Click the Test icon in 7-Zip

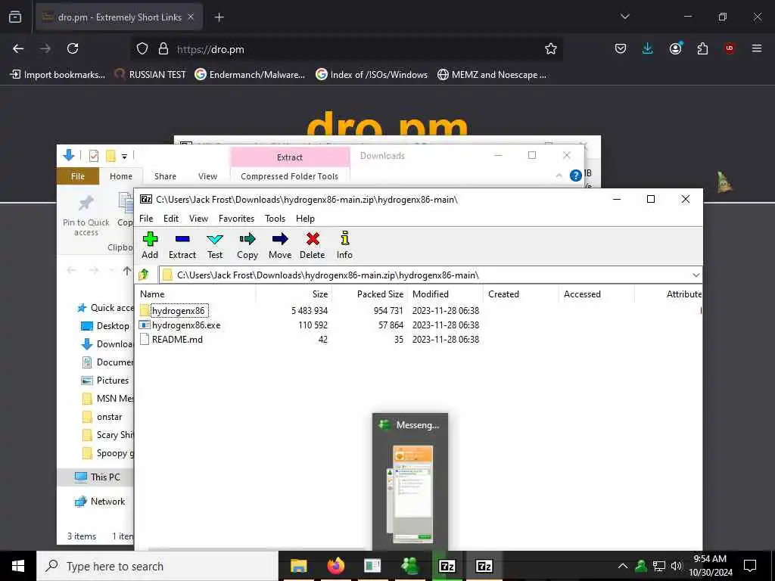click(x=215, y=239)
